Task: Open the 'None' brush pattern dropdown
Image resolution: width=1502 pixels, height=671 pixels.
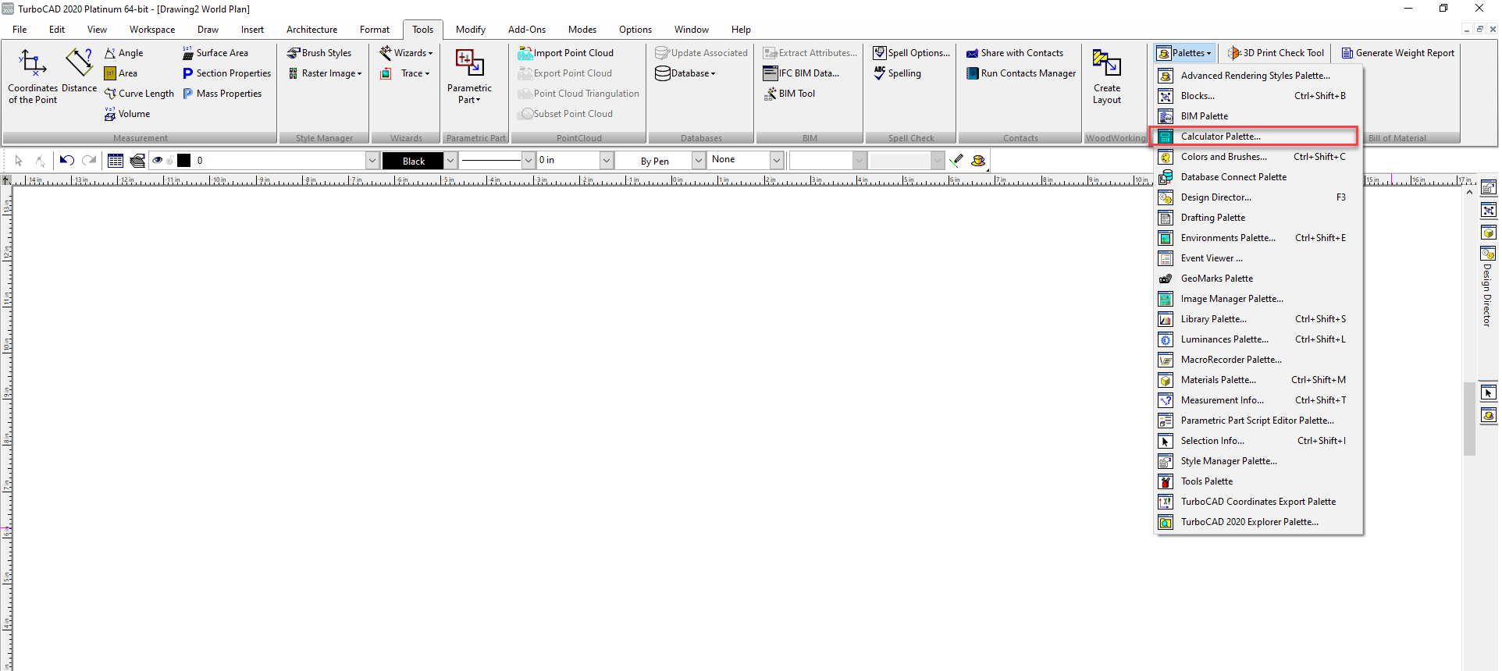Action: [776, 161]
